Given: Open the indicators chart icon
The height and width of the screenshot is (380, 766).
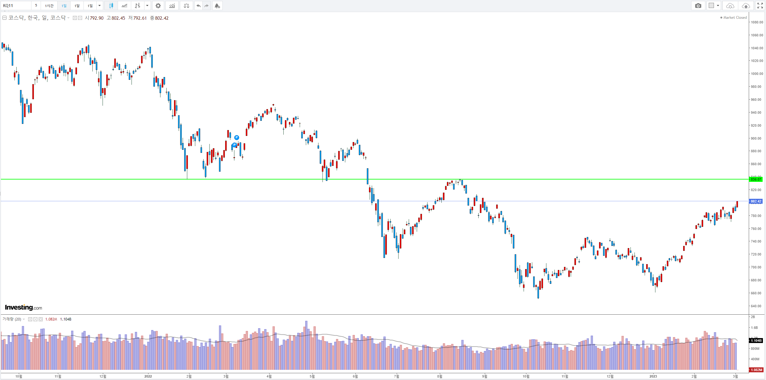Looking at the screenshot, I should (172, 6).
